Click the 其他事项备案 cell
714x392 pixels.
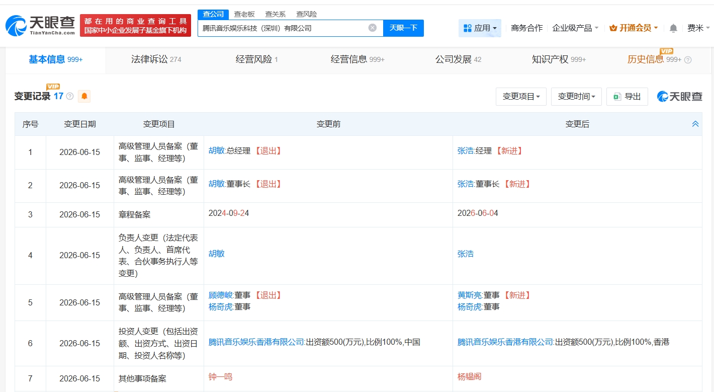(159, 378)
